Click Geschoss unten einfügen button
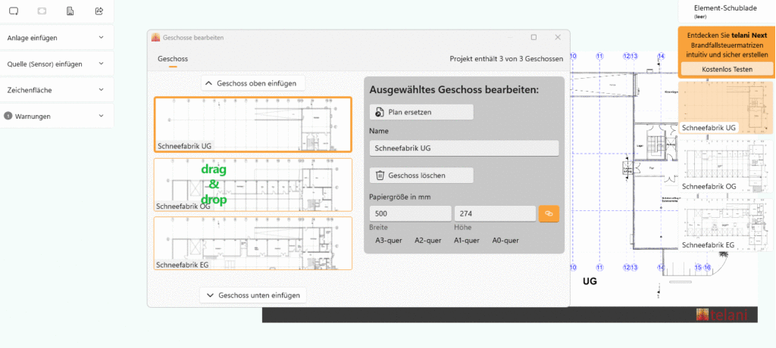This screenshot has width=776, height=348. click(253, 295)
